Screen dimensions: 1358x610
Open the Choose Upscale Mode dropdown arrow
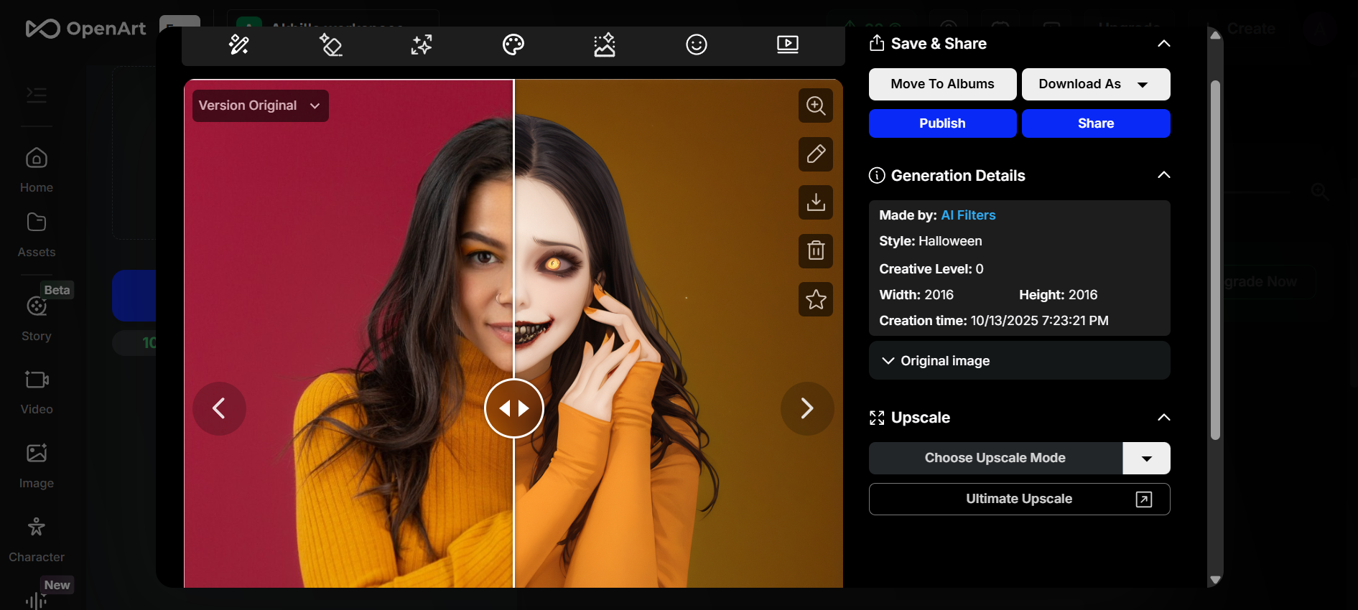(x=1146, y=459)
